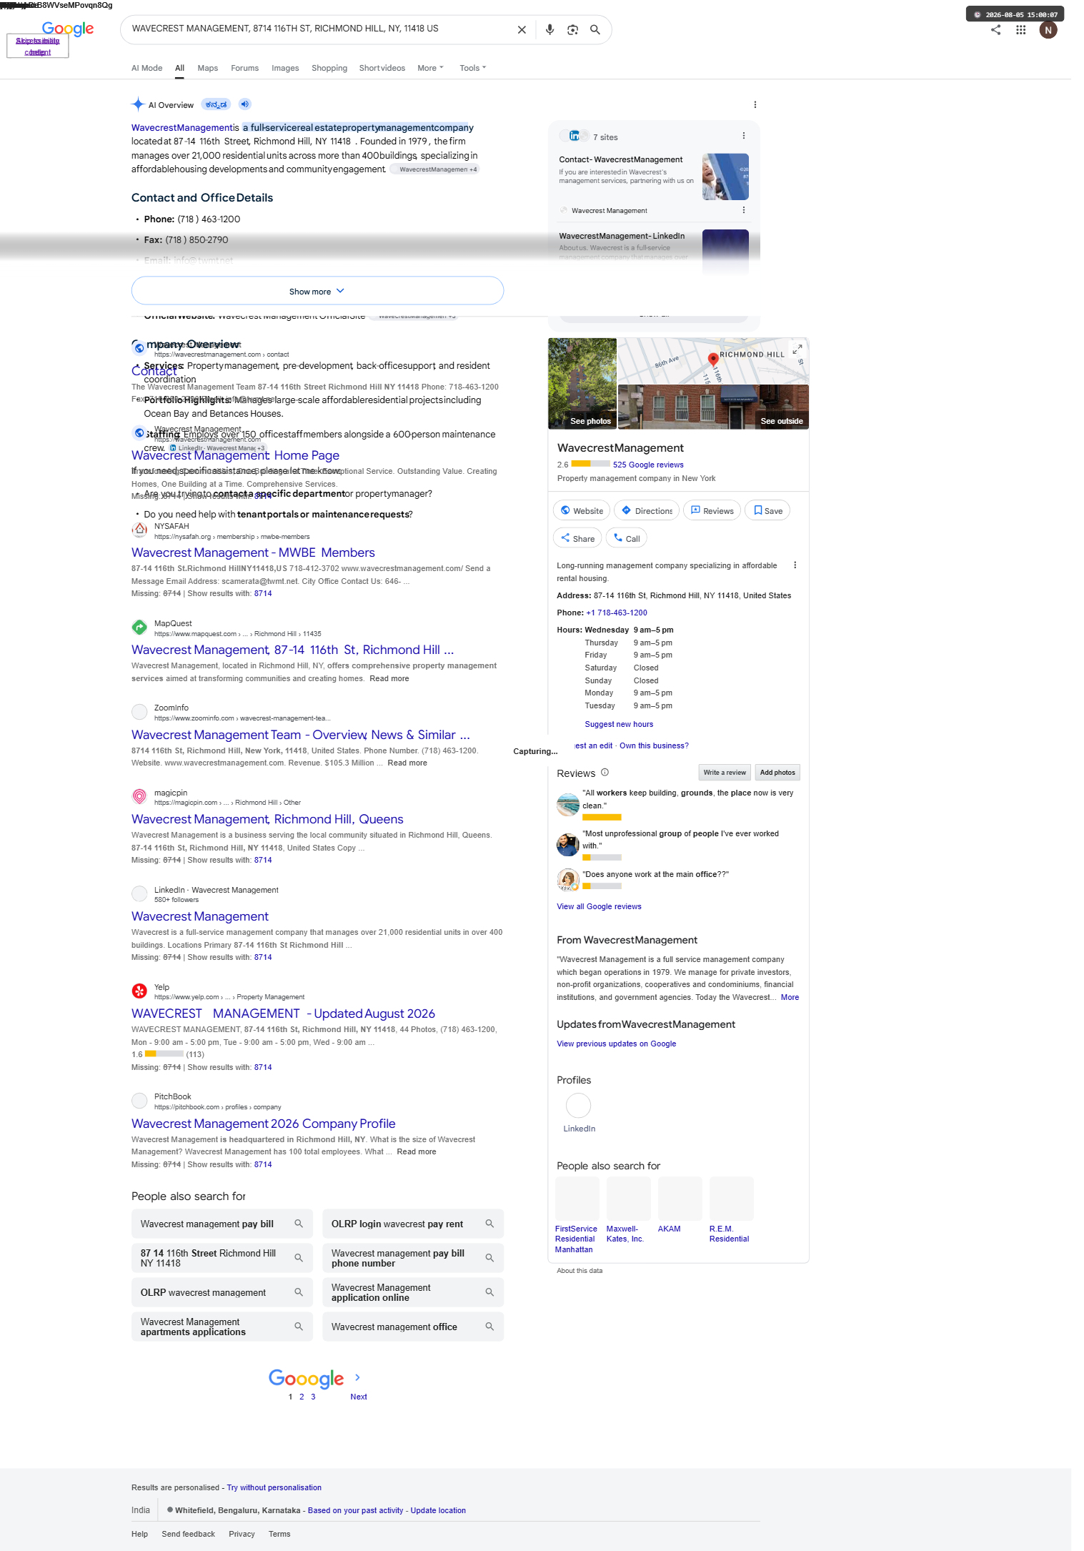Image resolution: width=1084 pixels, height=1551 pixels.
Task: Share the business via Share button
Action: [x=577, y=538]
